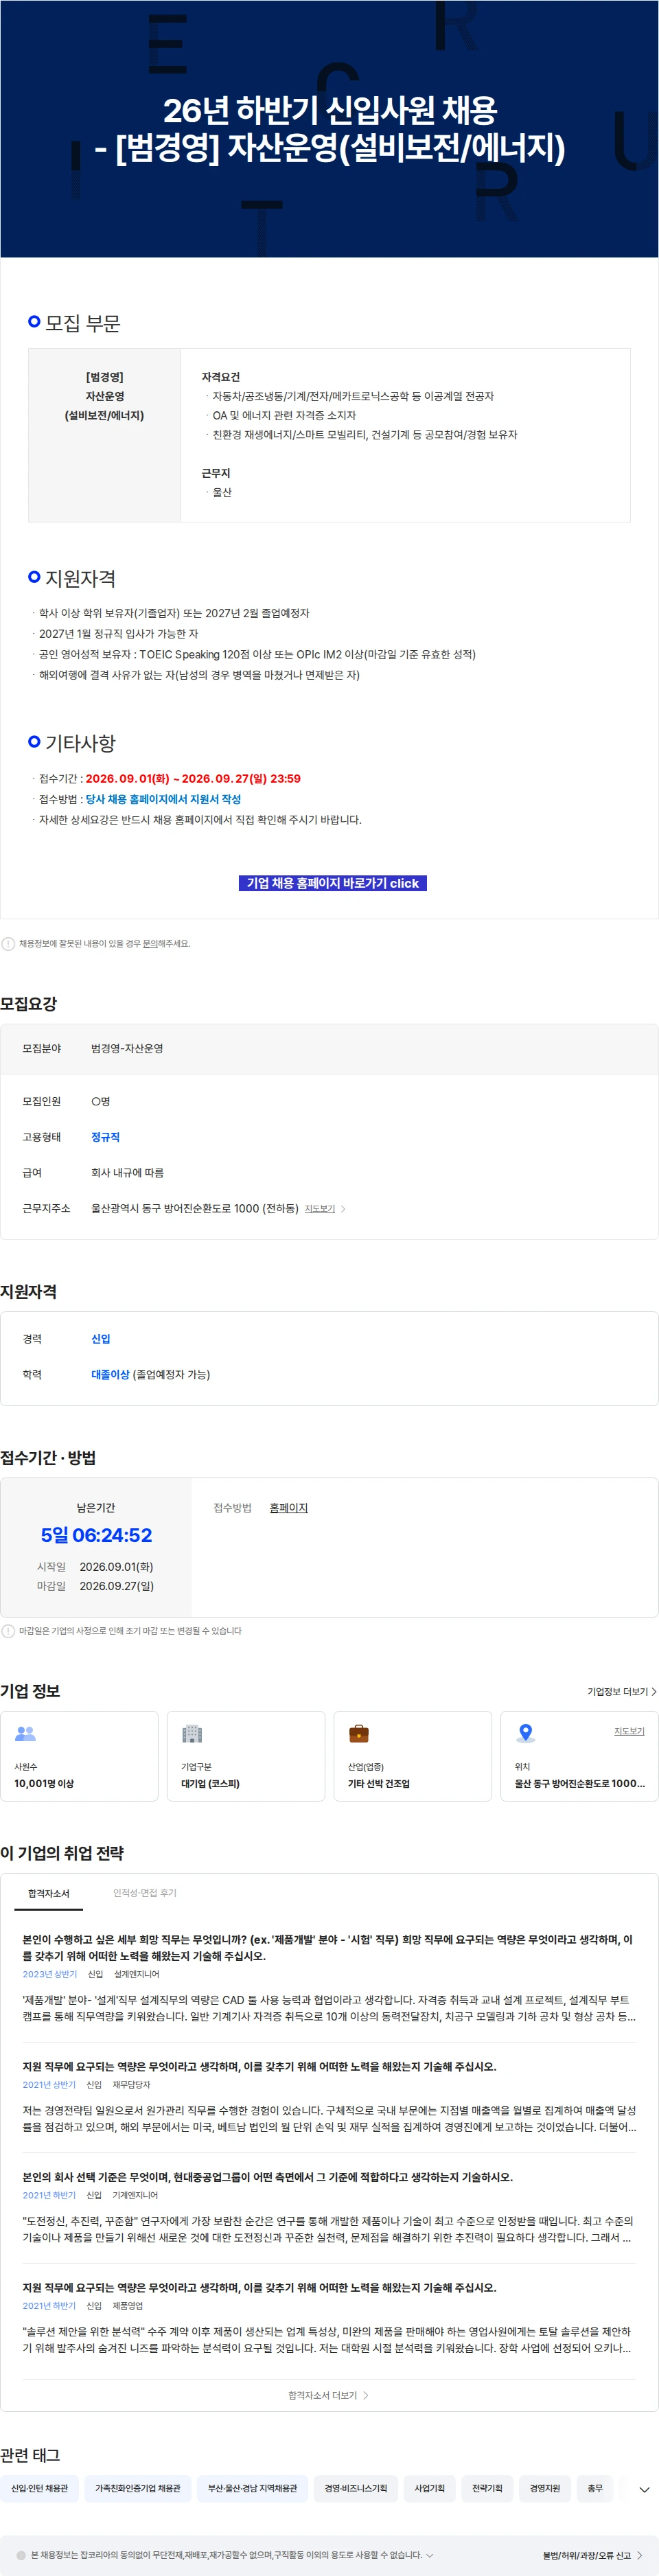Click the chevron arrow after 기업정보 더보기
Screen dimensions: 659x2576
pos(654,1691)
